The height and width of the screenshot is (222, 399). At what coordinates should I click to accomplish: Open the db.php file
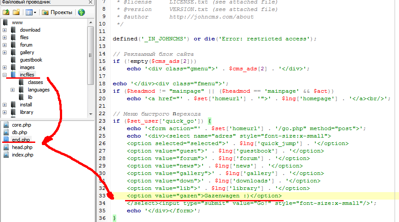19,132
